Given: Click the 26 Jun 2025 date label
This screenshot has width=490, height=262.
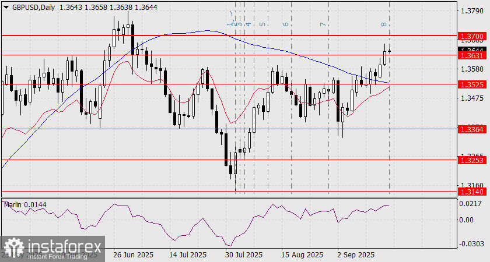Looking at the screenshot, I should point(134,254).
